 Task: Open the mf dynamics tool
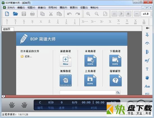pos(147,60)
